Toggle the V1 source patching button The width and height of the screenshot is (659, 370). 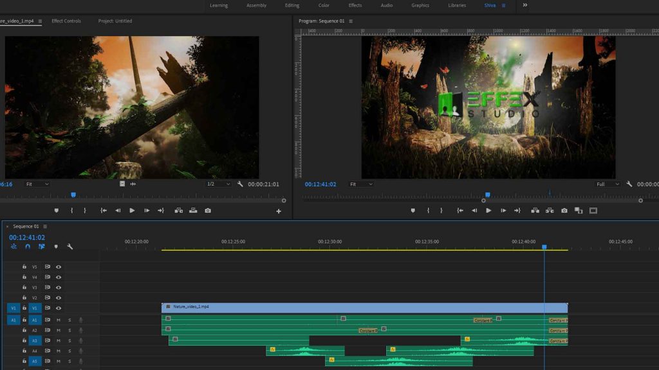(x=14, y=308)
